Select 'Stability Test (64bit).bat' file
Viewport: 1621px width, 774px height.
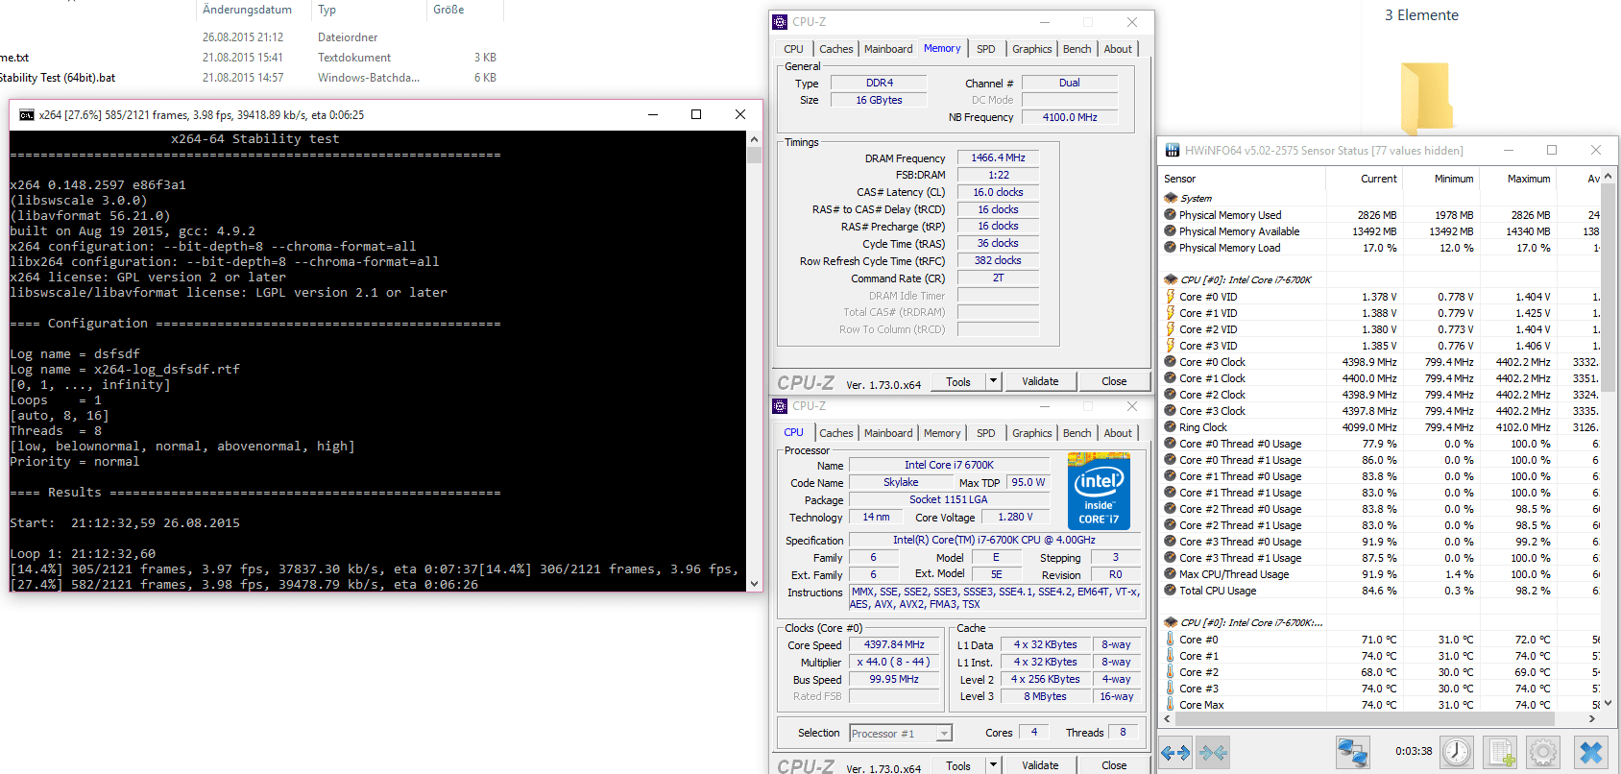coord(58,78)
